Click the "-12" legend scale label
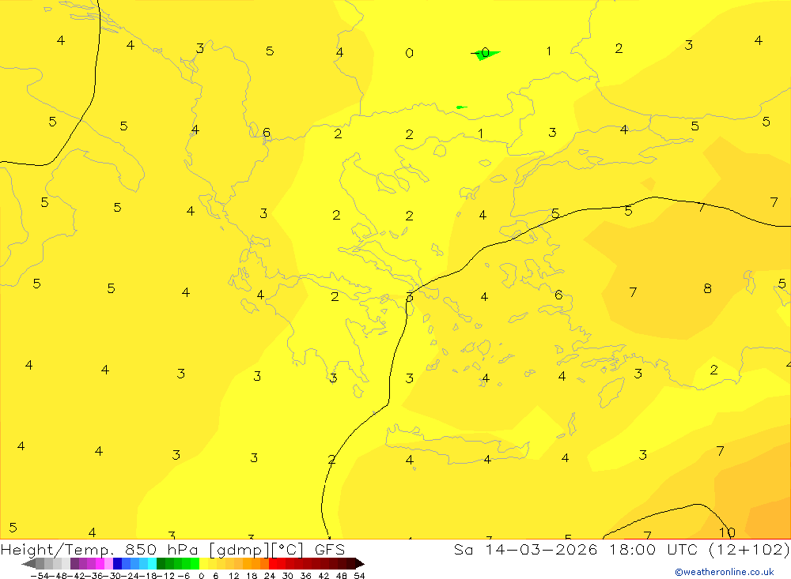Screen dimensions: 791x579 165,576
